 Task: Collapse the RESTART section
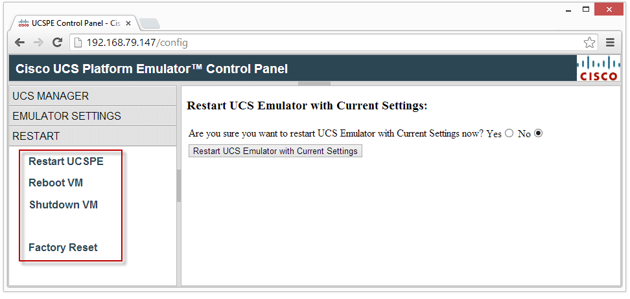pos(92,136)
